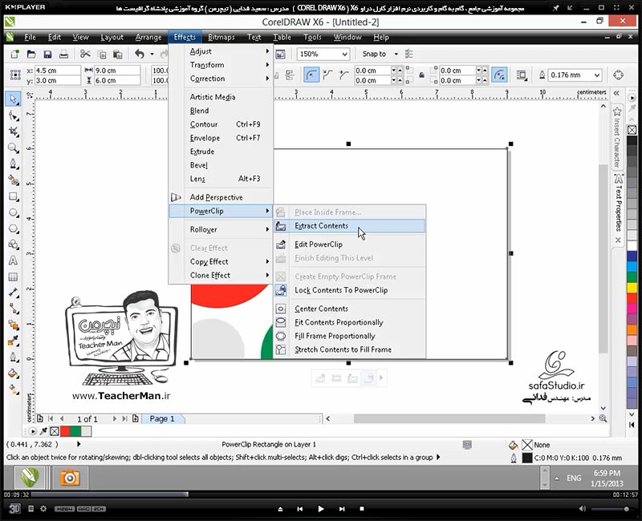This screenshot has height=521, width=642.
Task: Adjust the KMPlayer volume slider
Action: pyautogui.click(x=611, y=509)
